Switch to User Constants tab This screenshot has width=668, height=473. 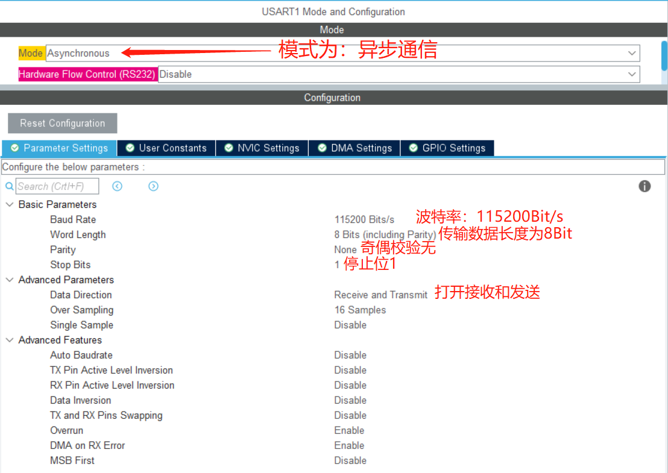point(166,148)
